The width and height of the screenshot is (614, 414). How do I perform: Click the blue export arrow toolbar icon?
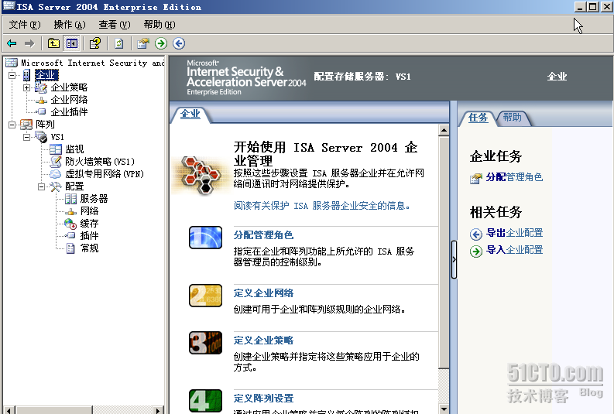179,43
